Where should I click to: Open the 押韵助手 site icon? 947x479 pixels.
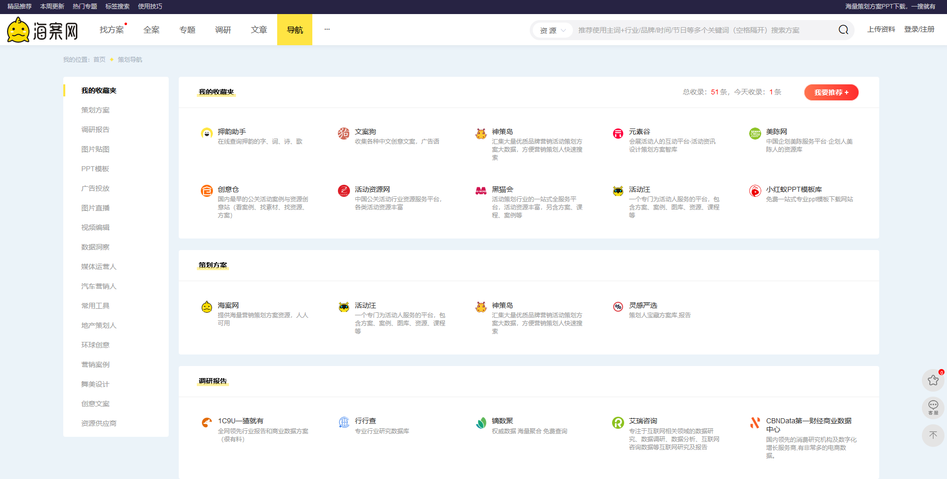pos(207,133)
